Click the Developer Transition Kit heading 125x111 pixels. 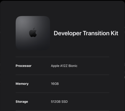tap(86, 33)
